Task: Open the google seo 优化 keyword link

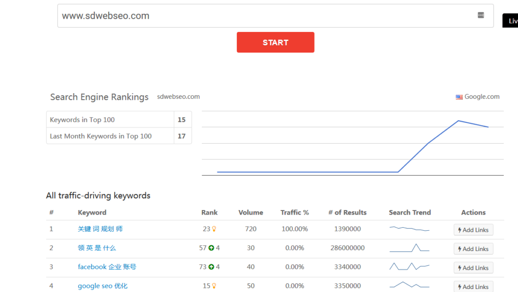Action: click(103, 286)
